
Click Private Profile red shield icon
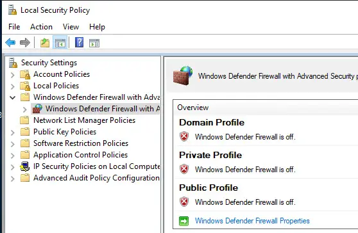[184, 169]
